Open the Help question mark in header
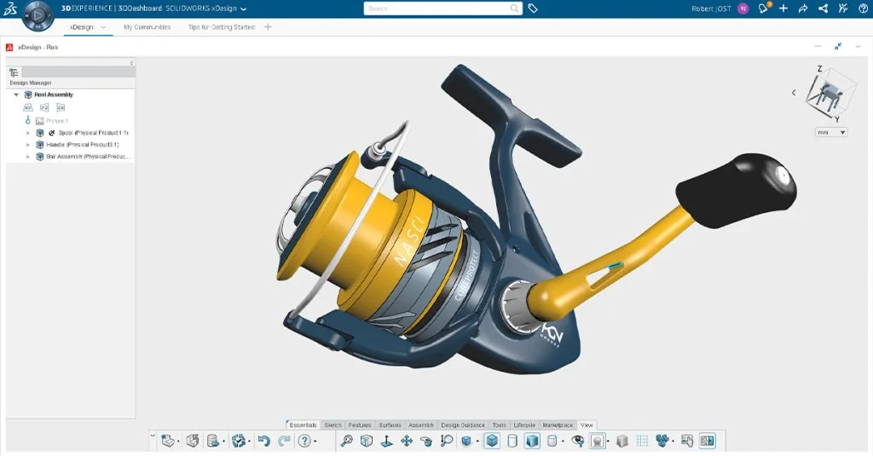This screenshot has width=873, height=456. pyautogui.click(x=863, y=9)
